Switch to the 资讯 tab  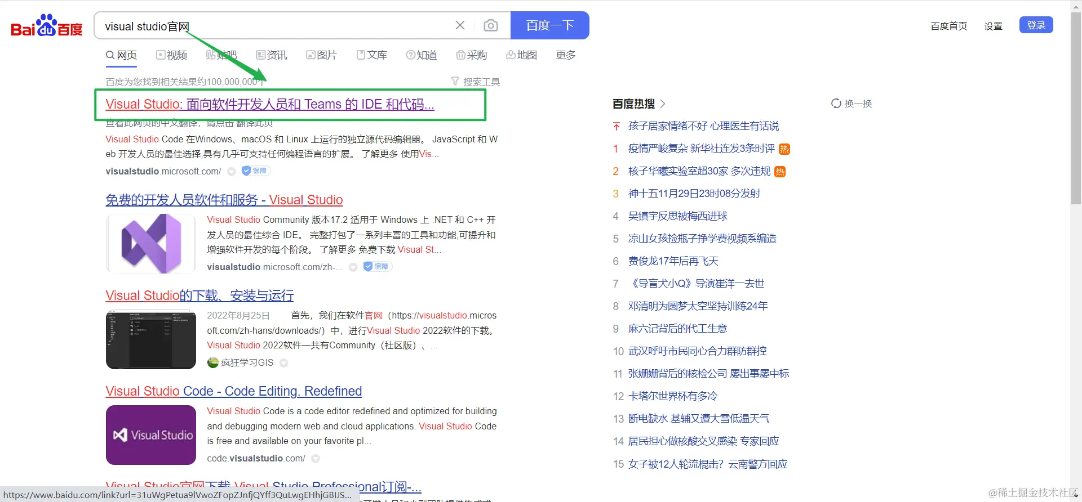[272, 55]
